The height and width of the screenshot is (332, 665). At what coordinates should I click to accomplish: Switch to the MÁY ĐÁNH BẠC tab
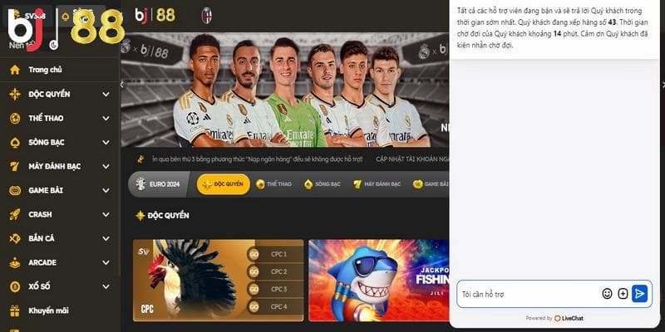point(377,184)
